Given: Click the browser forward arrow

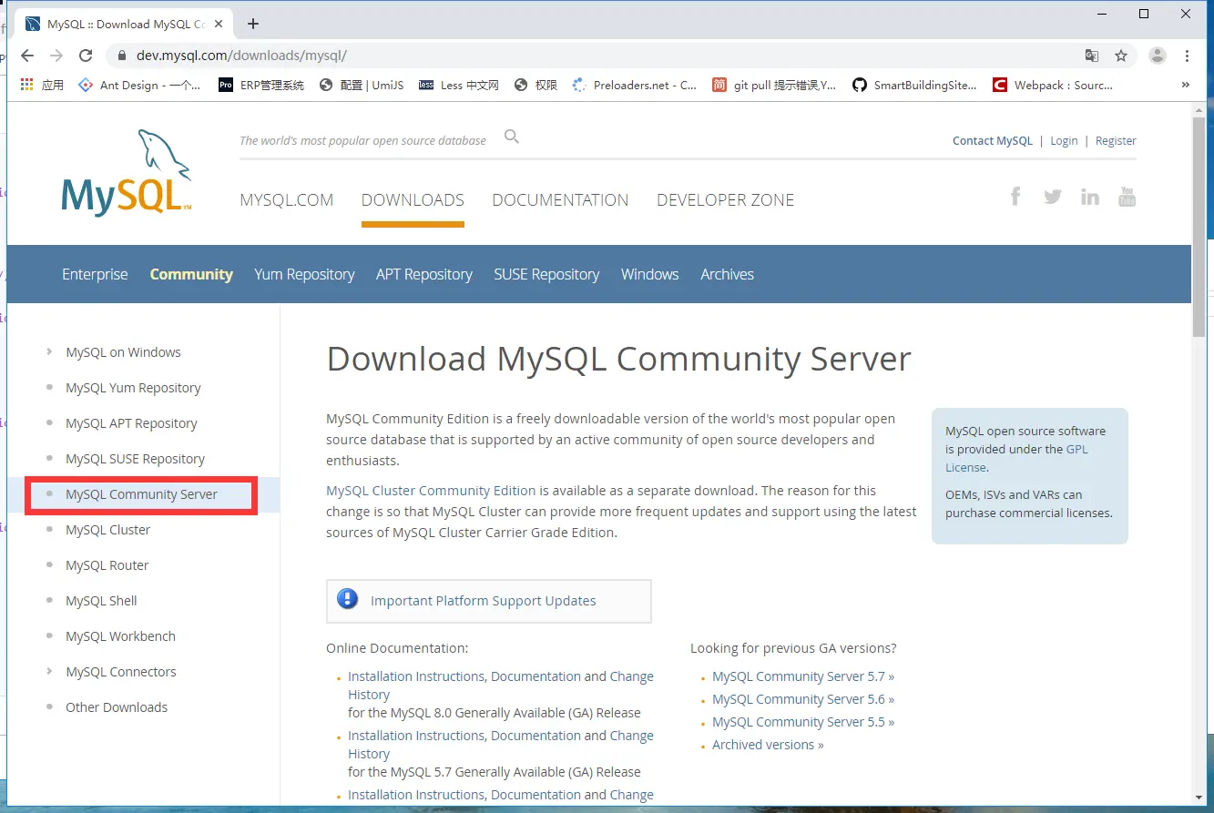Looking at the screenshot, I should pyautogui.click(x=56, y=56).
